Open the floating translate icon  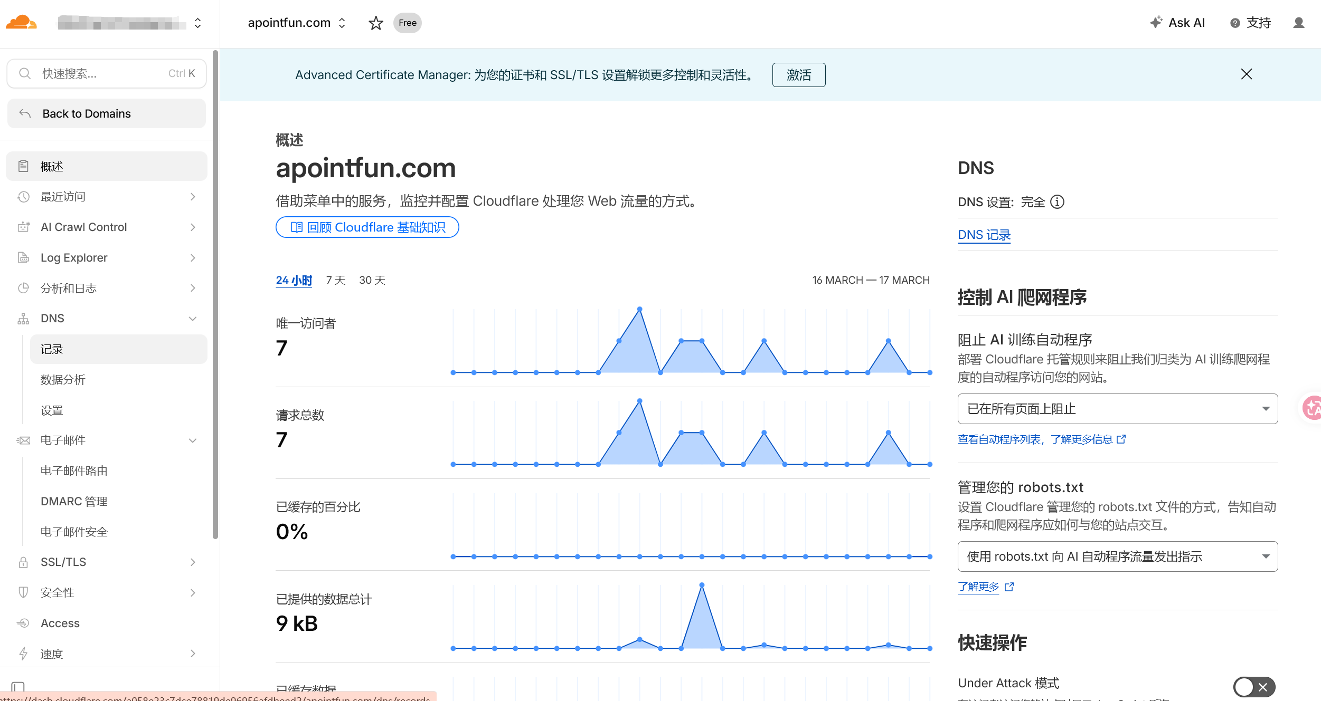pyautogui.click(x=1312, y=407)
